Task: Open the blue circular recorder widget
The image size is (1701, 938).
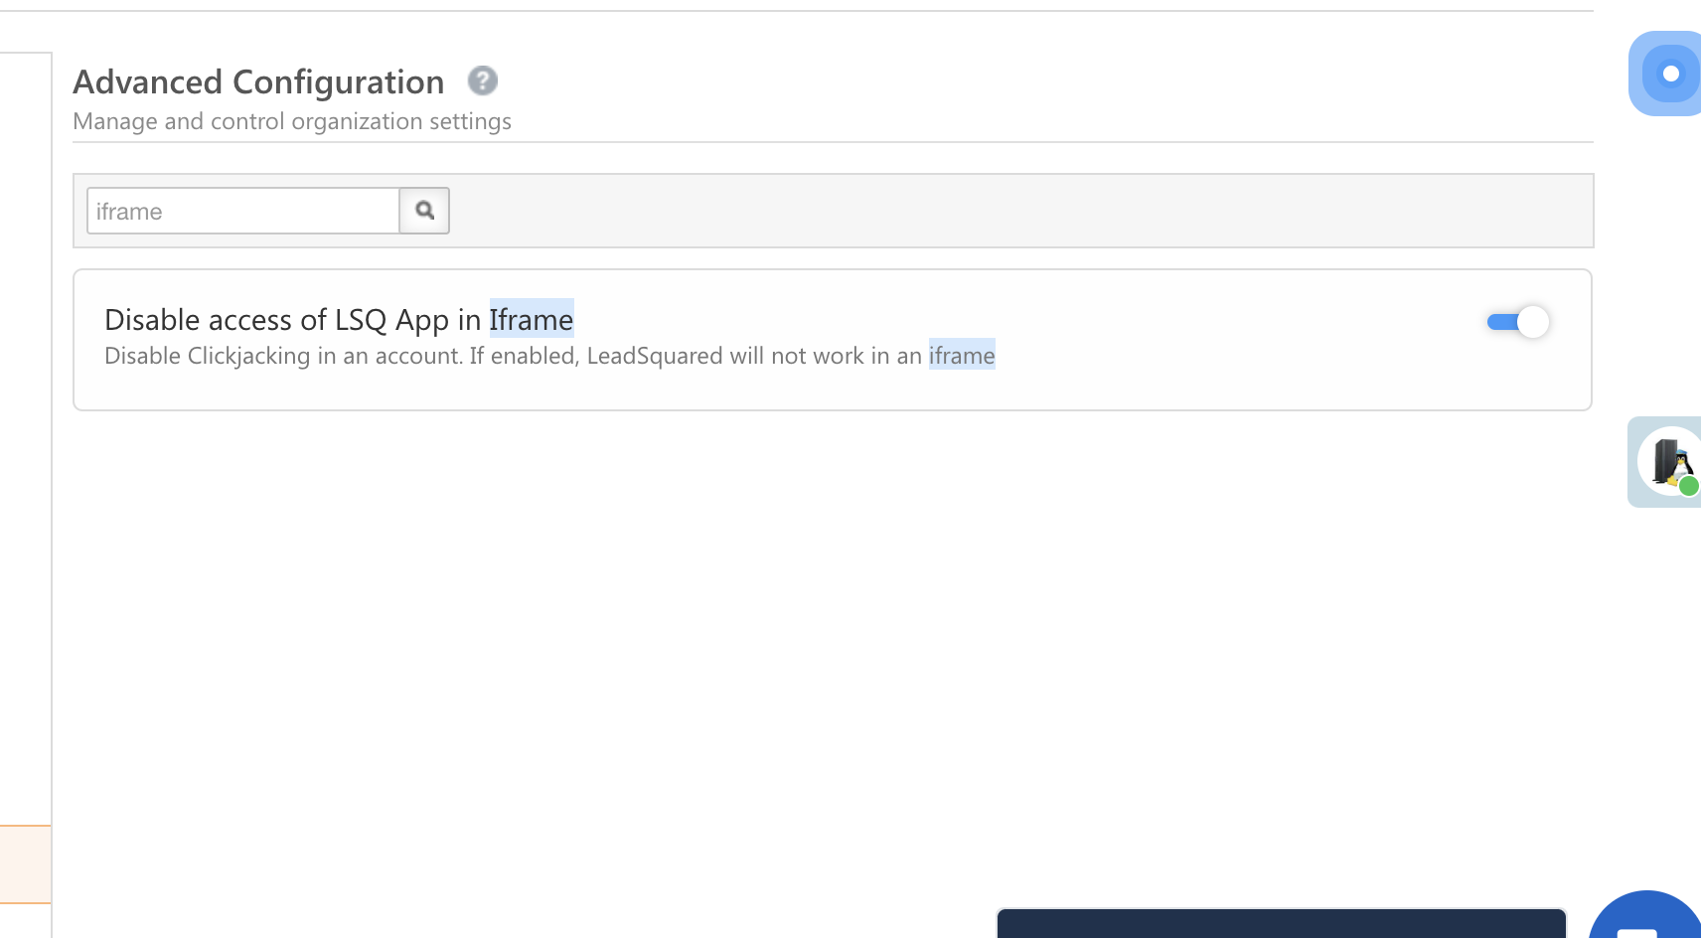Action: tap(1665, 74)
